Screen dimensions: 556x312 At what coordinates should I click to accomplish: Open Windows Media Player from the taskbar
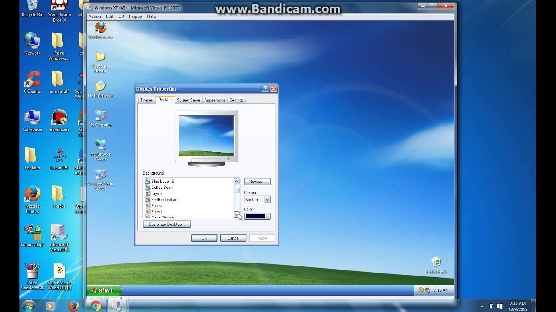pos(50,306)
